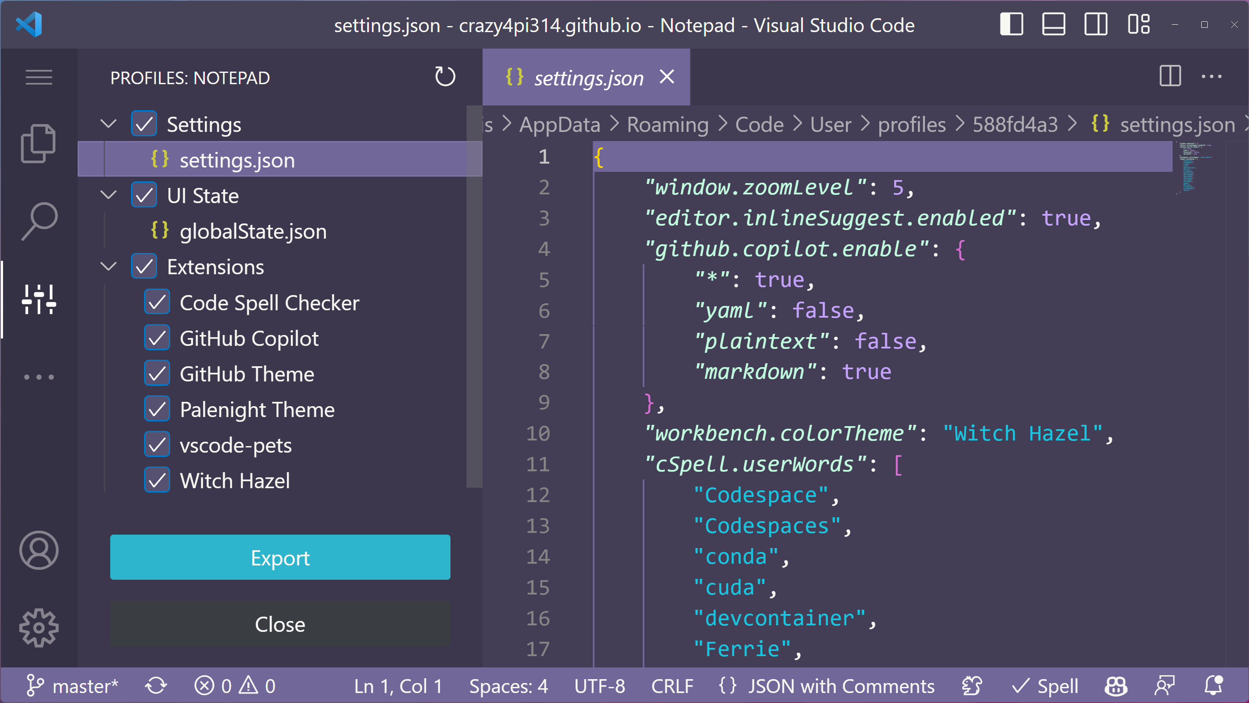
Task: Toggle primary side bar layout icon
Action: click(1012, 24)
